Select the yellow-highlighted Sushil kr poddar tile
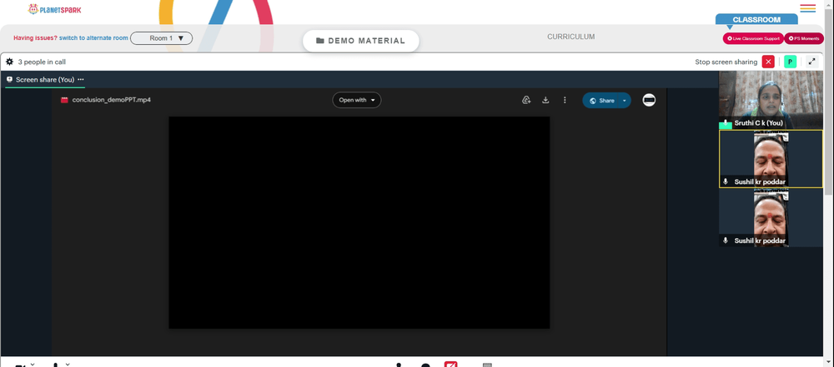The width and height of the screenshot is (834, 367). pyautogui.click(x=771, y=159)
